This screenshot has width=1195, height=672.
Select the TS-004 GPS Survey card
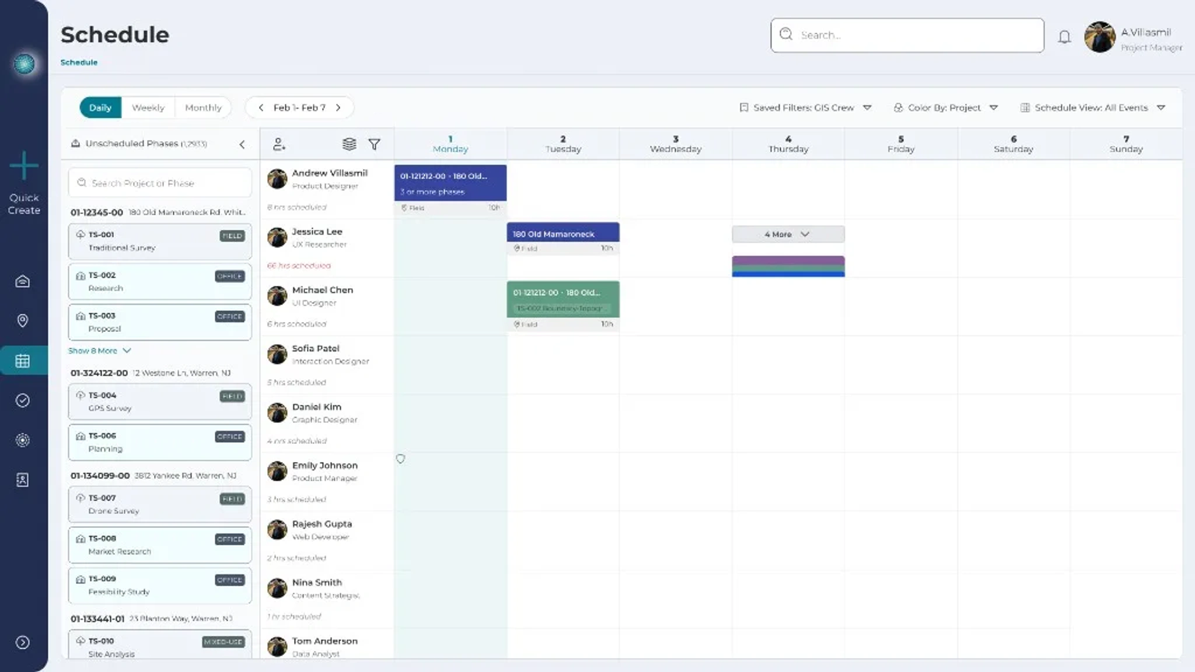160,401
